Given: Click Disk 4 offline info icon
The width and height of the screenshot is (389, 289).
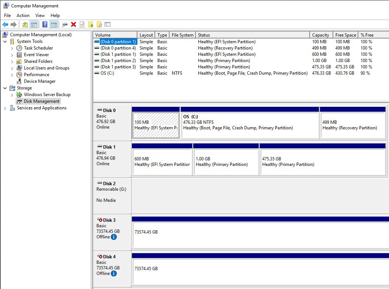Looking at the screenshot, I should point(114,273).
